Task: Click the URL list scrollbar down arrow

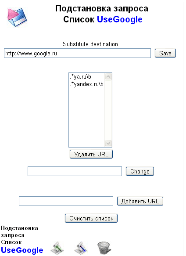Action: pos(108,143)
